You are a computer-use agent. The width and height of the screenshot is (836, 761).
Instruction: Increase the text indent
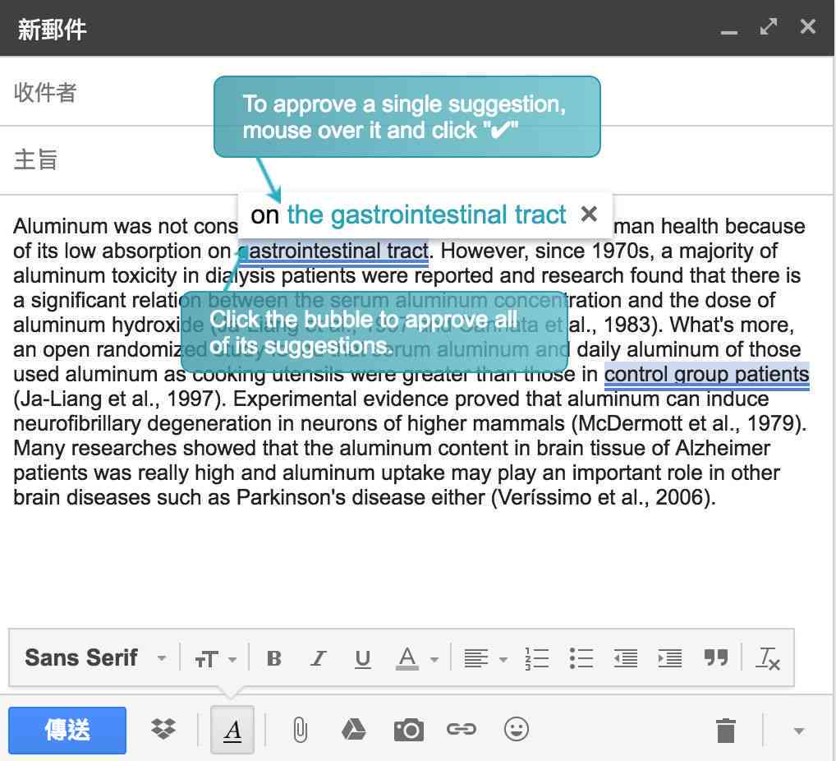[669, 658]
